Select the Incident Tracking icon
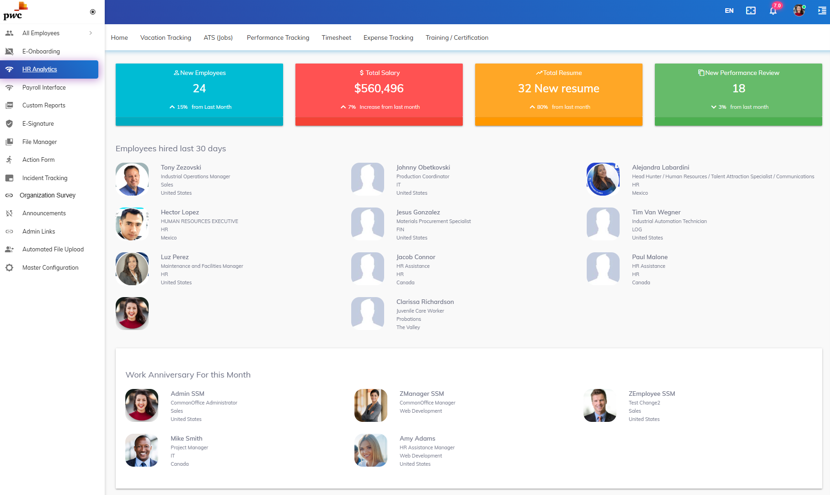Screen dimensions: 830x495 (x=10, y=178)
